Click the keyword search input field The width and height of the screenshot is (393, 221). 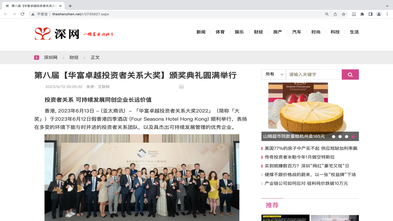click(x=314, y=74)
